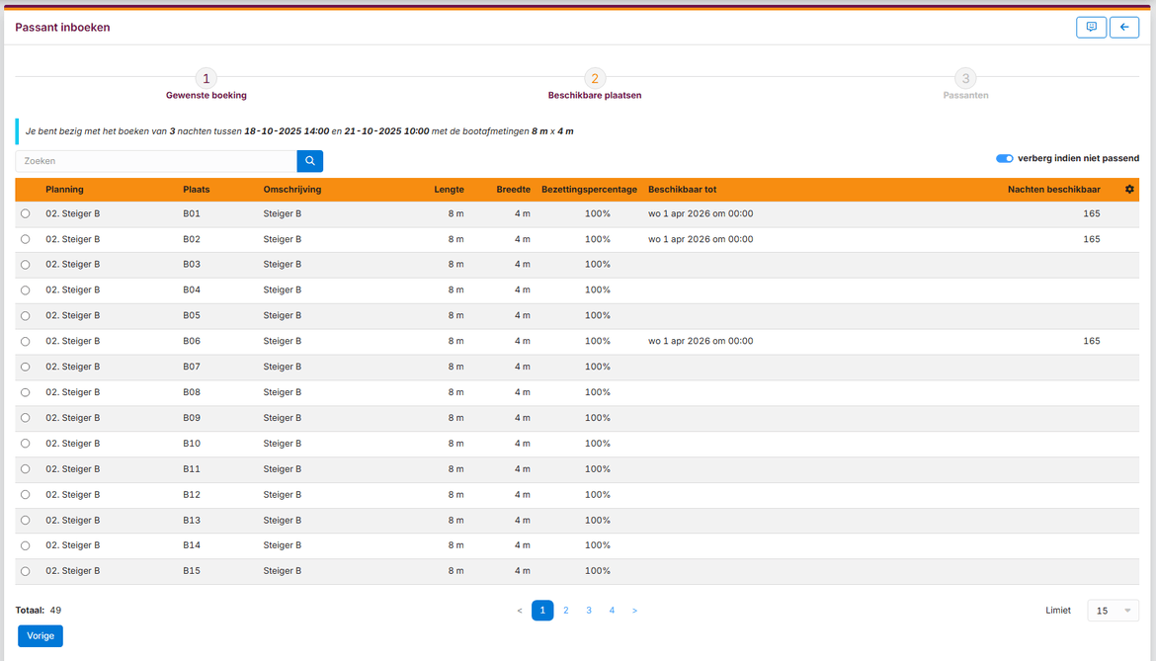The width and height of the screenshot is (1156, 661).
Task: Sort by the Plaats column header
Action: click(x=197, y=190)
